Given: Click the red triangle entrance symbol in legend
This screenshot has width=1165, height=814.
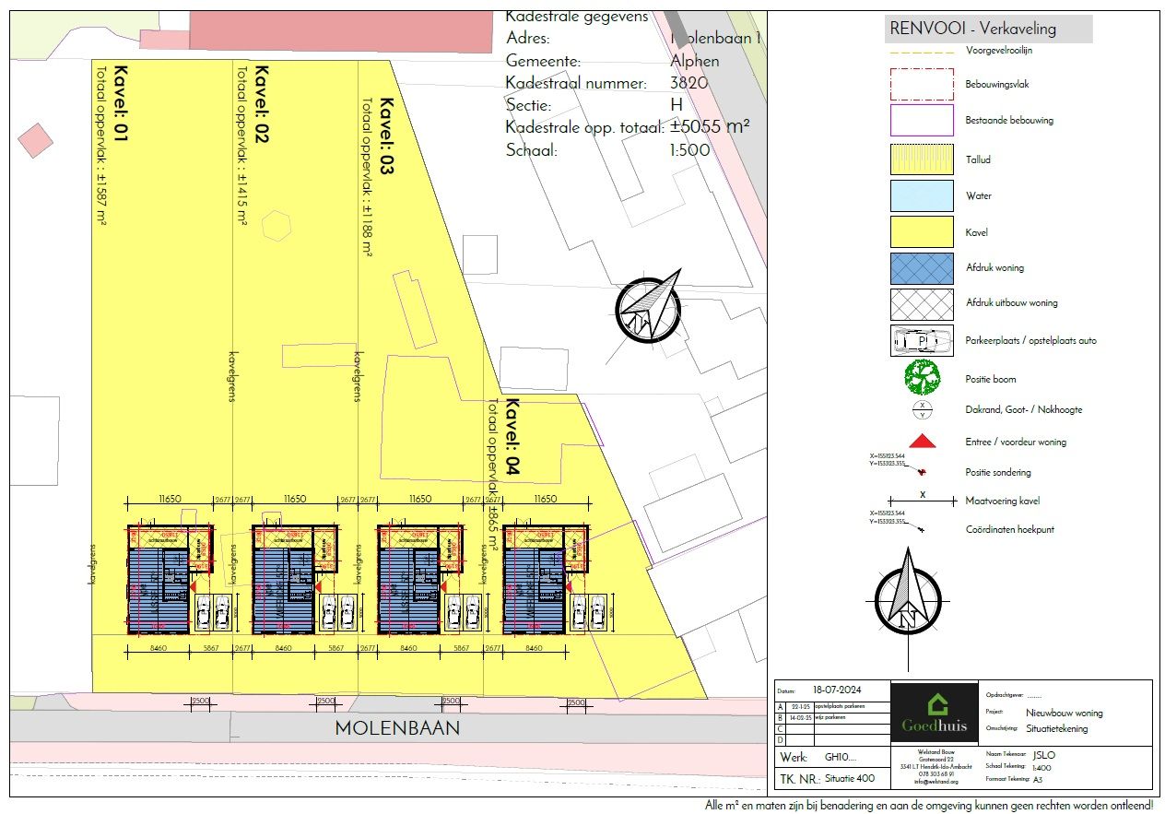Looking at the screenshot, I should [x=923, y=442].
